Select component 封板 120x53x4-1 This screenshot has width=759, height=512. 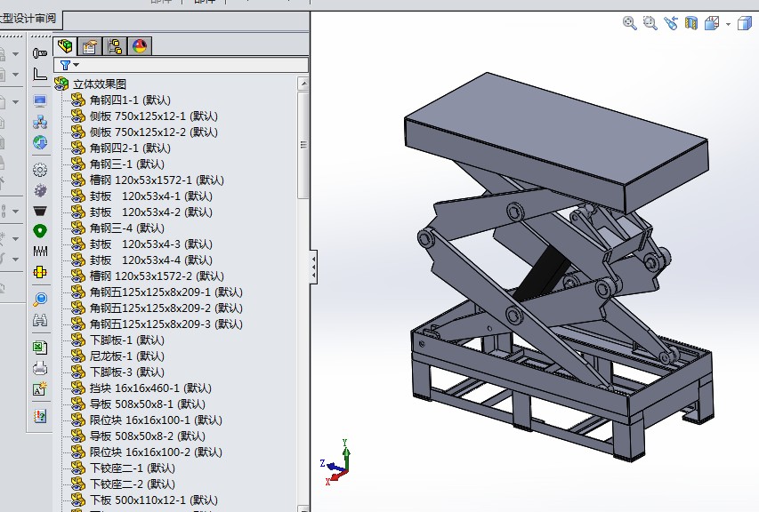(x=150, y=196)
